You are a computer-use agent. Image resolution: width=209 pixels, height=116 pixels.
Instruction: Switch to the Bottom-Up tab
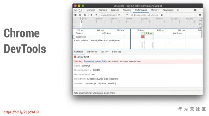click(92, 52)
